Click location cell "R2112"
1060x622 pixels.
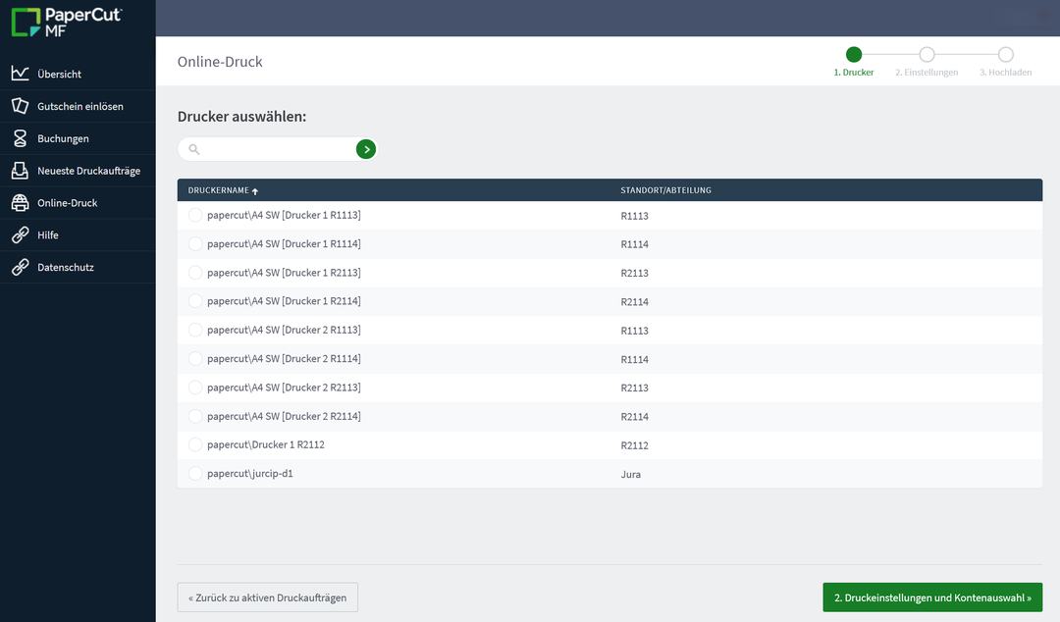635,445
